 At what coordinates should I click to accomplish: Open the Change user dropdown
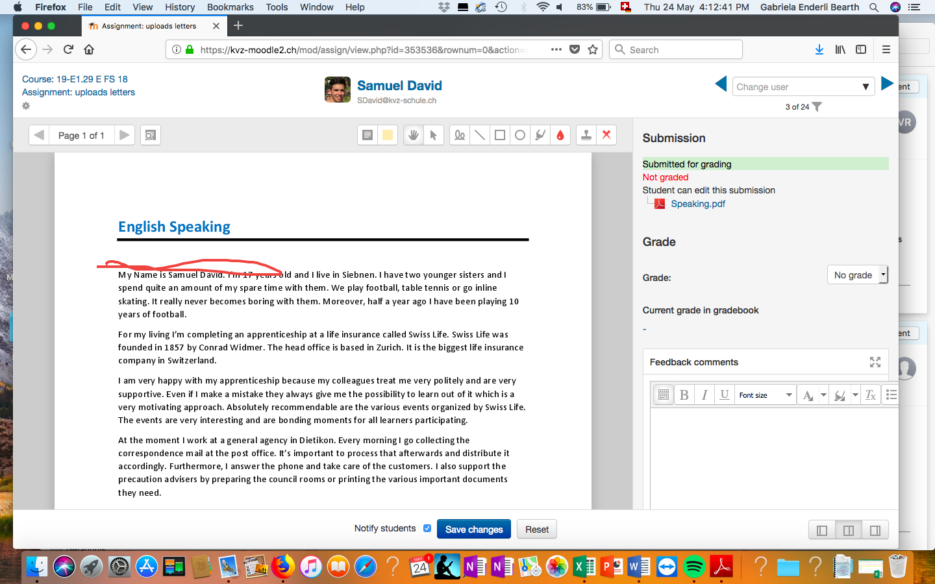tap(803, 87)
